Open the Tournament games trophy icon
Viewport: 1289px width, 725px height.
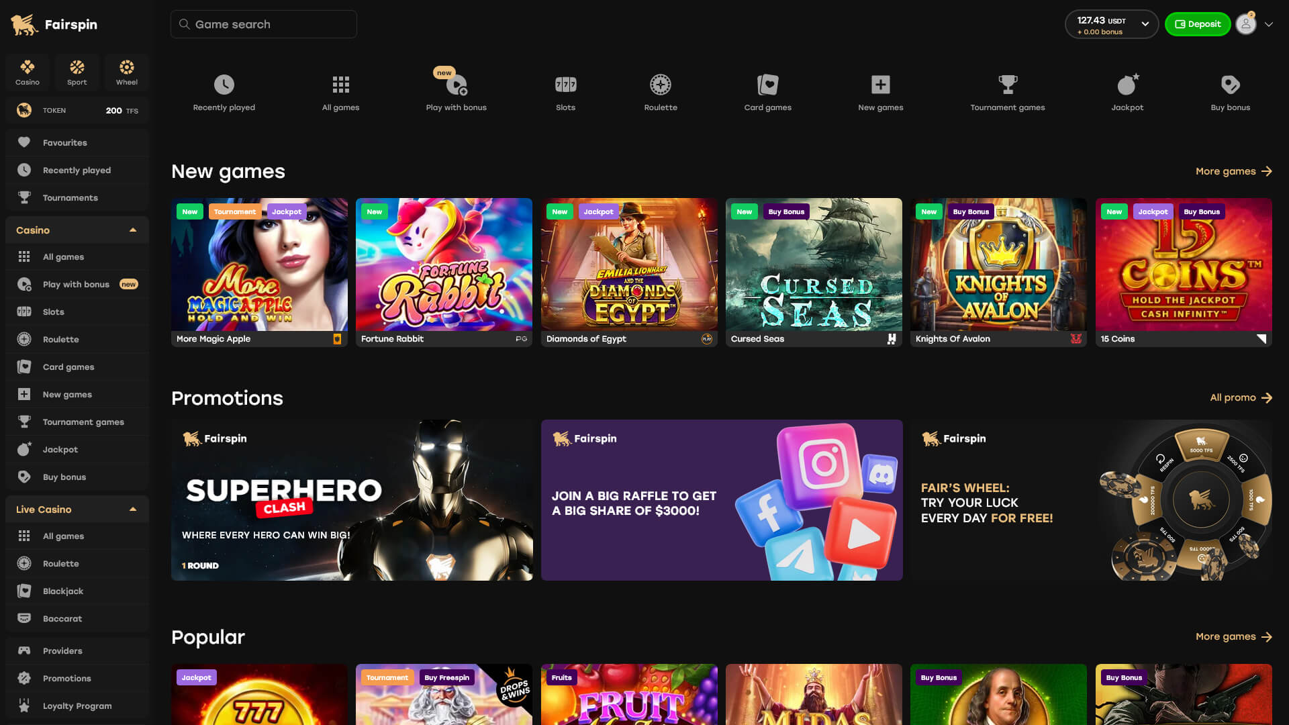coord(1007,85)
